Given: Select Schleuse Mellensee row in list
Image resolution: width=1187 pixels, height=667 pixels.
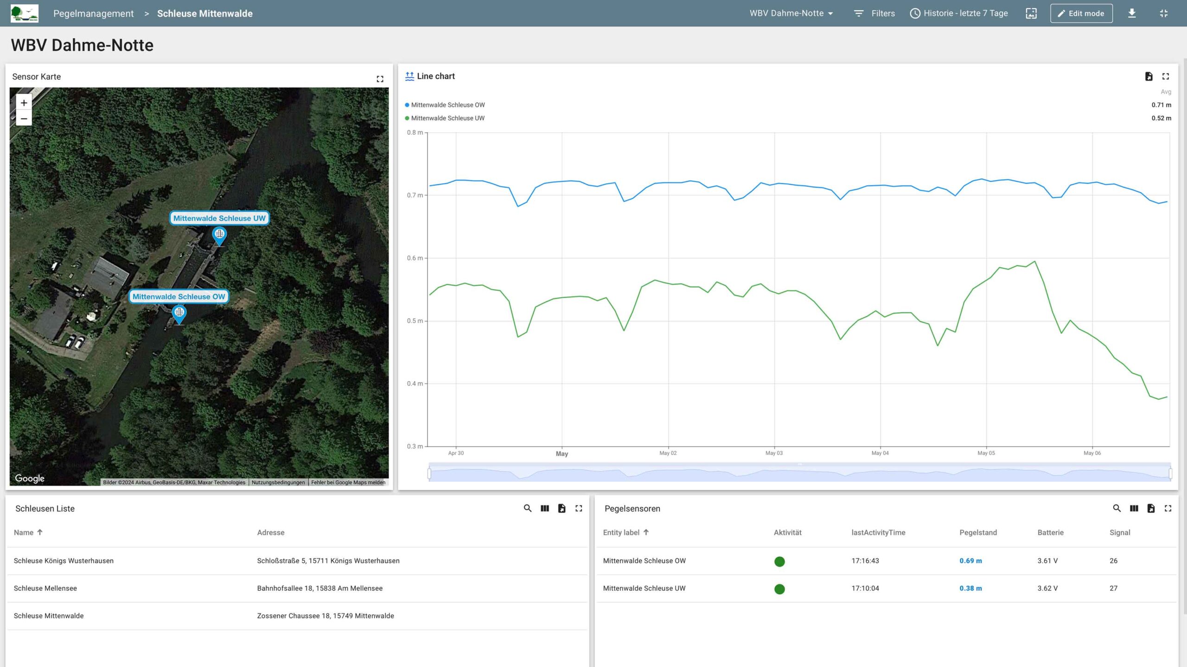Looking at the screenshot, I should [x=45, y=588].
